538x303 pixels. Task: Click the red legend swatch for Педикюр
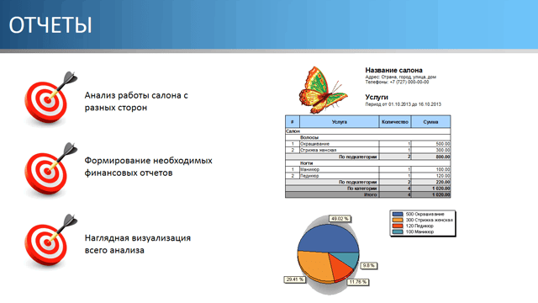click(398, 226)
